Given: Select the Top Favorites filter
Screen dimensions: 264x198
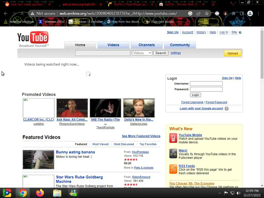Looking at the screenshot, I should pos(148,144).
